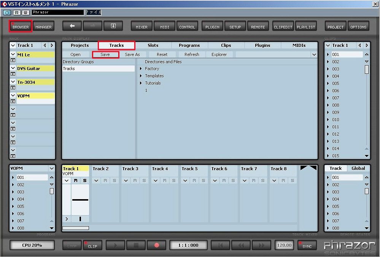Play clip 005 in Clips panel
The image size is (380, 257).
click(x=328, y=83)
